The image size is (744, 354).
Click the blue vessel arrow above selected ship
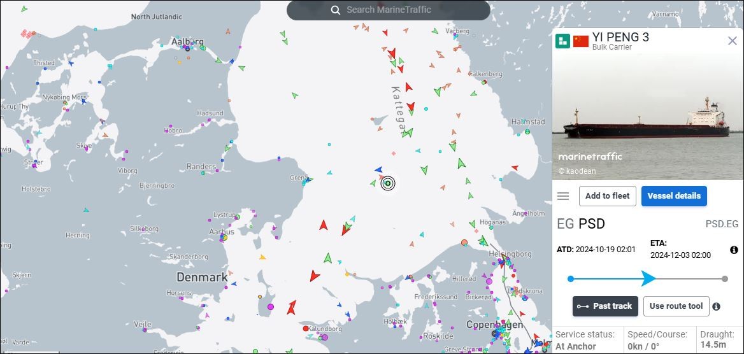378,169
